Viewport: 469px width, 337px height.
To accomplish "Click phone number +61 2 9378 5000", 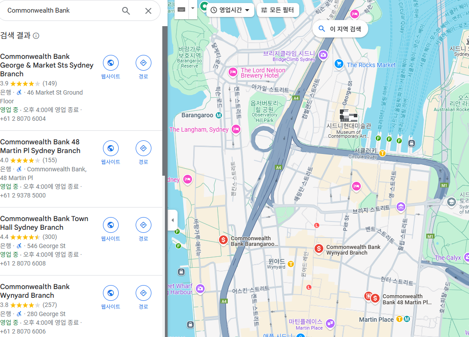I will coord(23,195).
